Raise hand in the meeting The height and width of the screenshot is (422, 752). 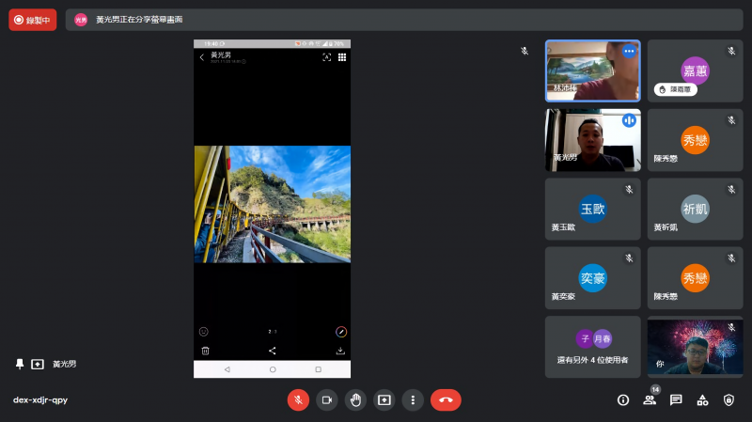pyautogui.click(x=355, y=399)
